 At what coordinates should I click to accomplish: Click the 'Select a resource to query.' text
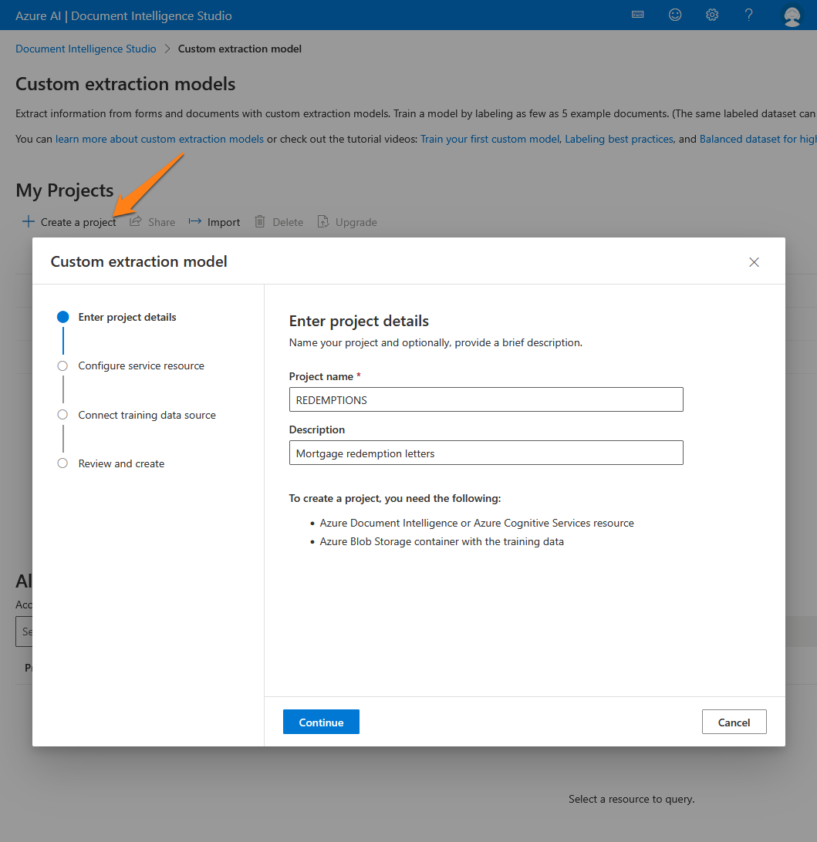click(x=632, y=799)
